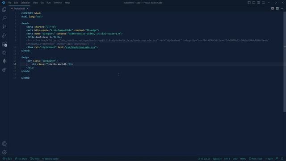Toggle the primary side bar

click(x=249, y=3)
